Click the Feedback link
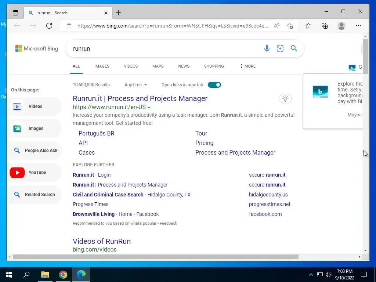 [x=168, y=223]
